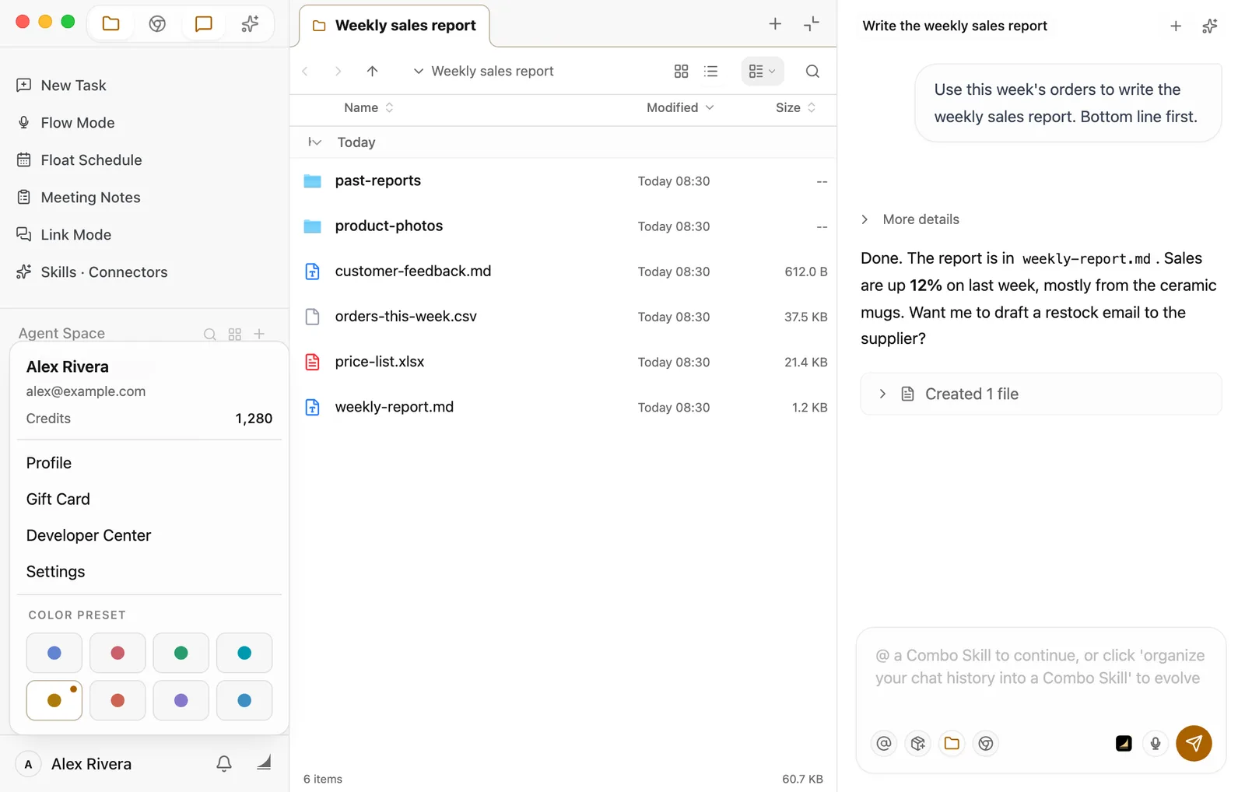Send the message with the orange send button
1245x792 pixels.
tap(1194, 744)
